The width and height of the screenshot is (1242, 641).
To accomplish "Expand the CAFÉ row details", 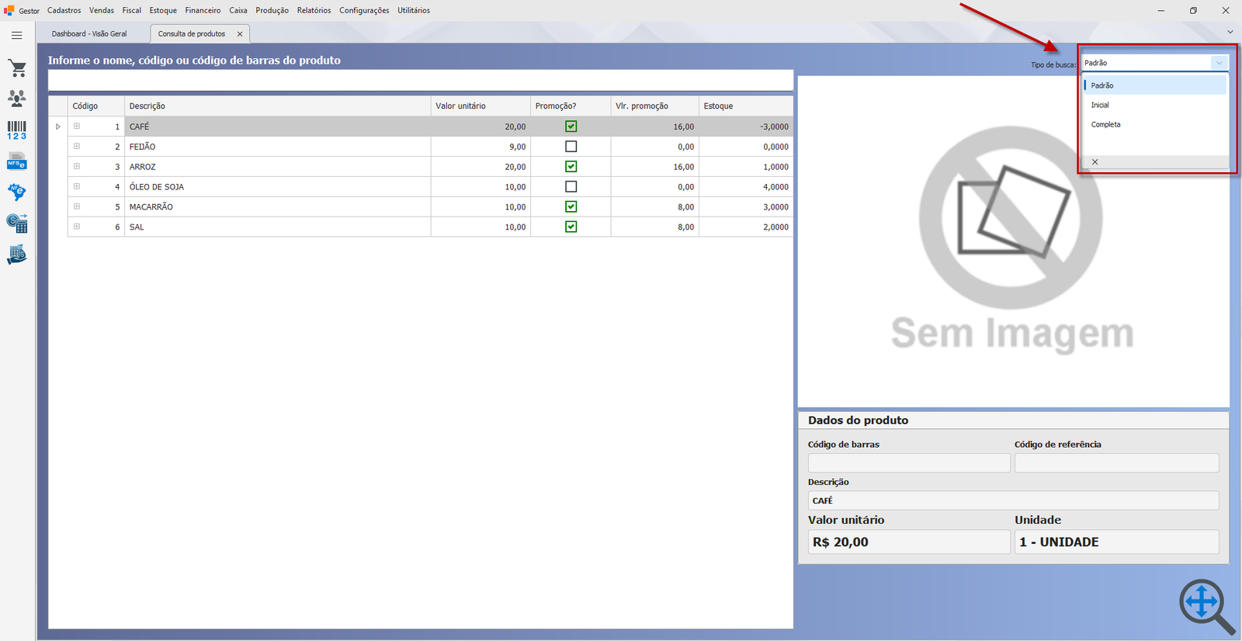I will [x=77, y=126].
